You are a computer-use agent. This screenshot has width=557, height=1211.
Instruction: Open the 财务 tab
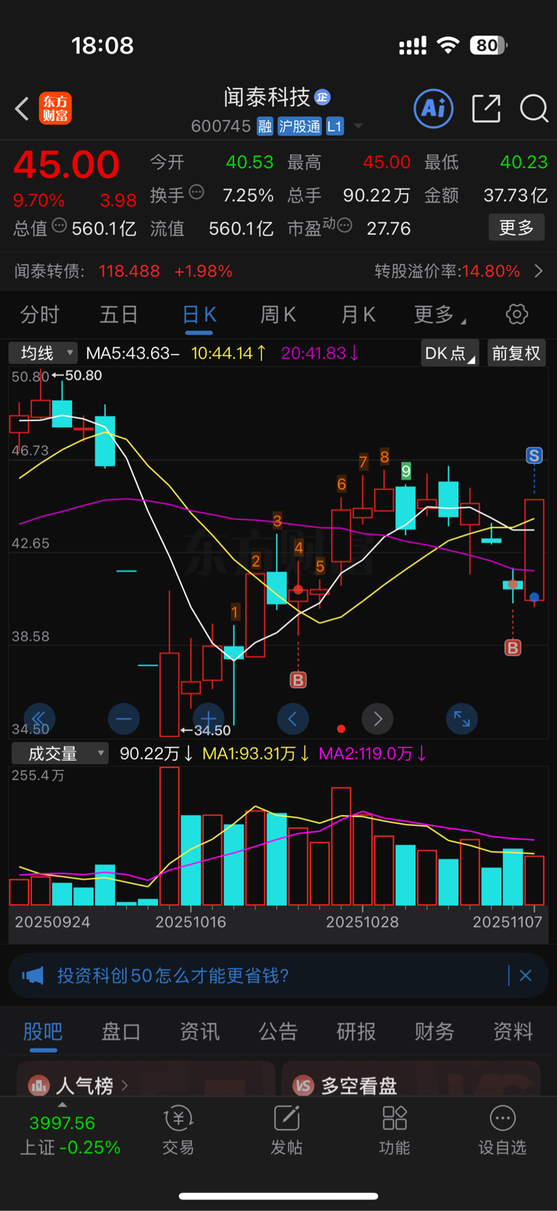coord(434,1031)
